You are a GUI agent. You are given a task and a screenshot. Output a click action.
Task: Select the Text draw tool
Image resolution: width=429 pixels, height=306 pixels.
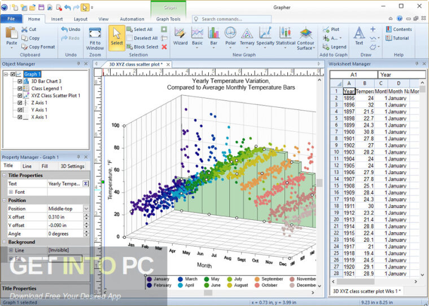point(359,36)
